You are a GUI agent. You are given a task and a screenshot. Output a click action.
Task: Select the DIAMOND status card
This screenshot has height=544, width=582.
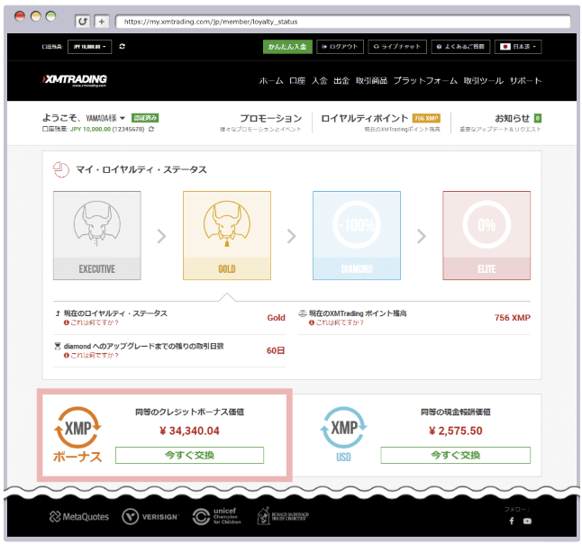[x=357, y=235]
